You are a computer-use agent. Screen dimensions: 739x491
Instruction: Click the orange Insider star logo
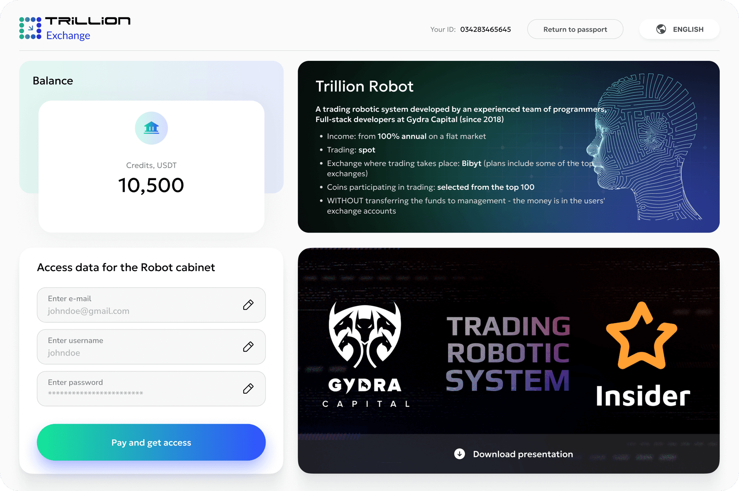tap(642, 336)
